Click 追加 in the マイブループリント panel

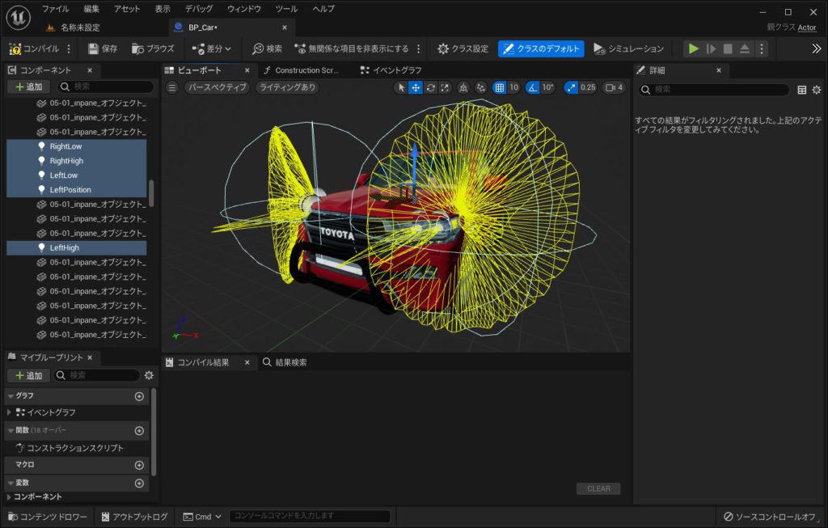28,376
